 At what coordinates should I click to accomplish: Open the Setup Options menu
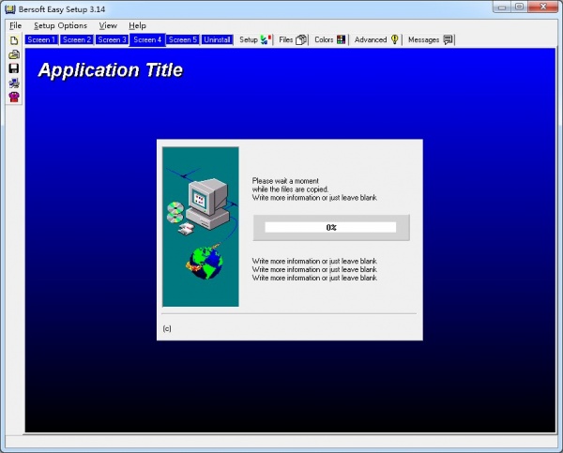point(60,25)
